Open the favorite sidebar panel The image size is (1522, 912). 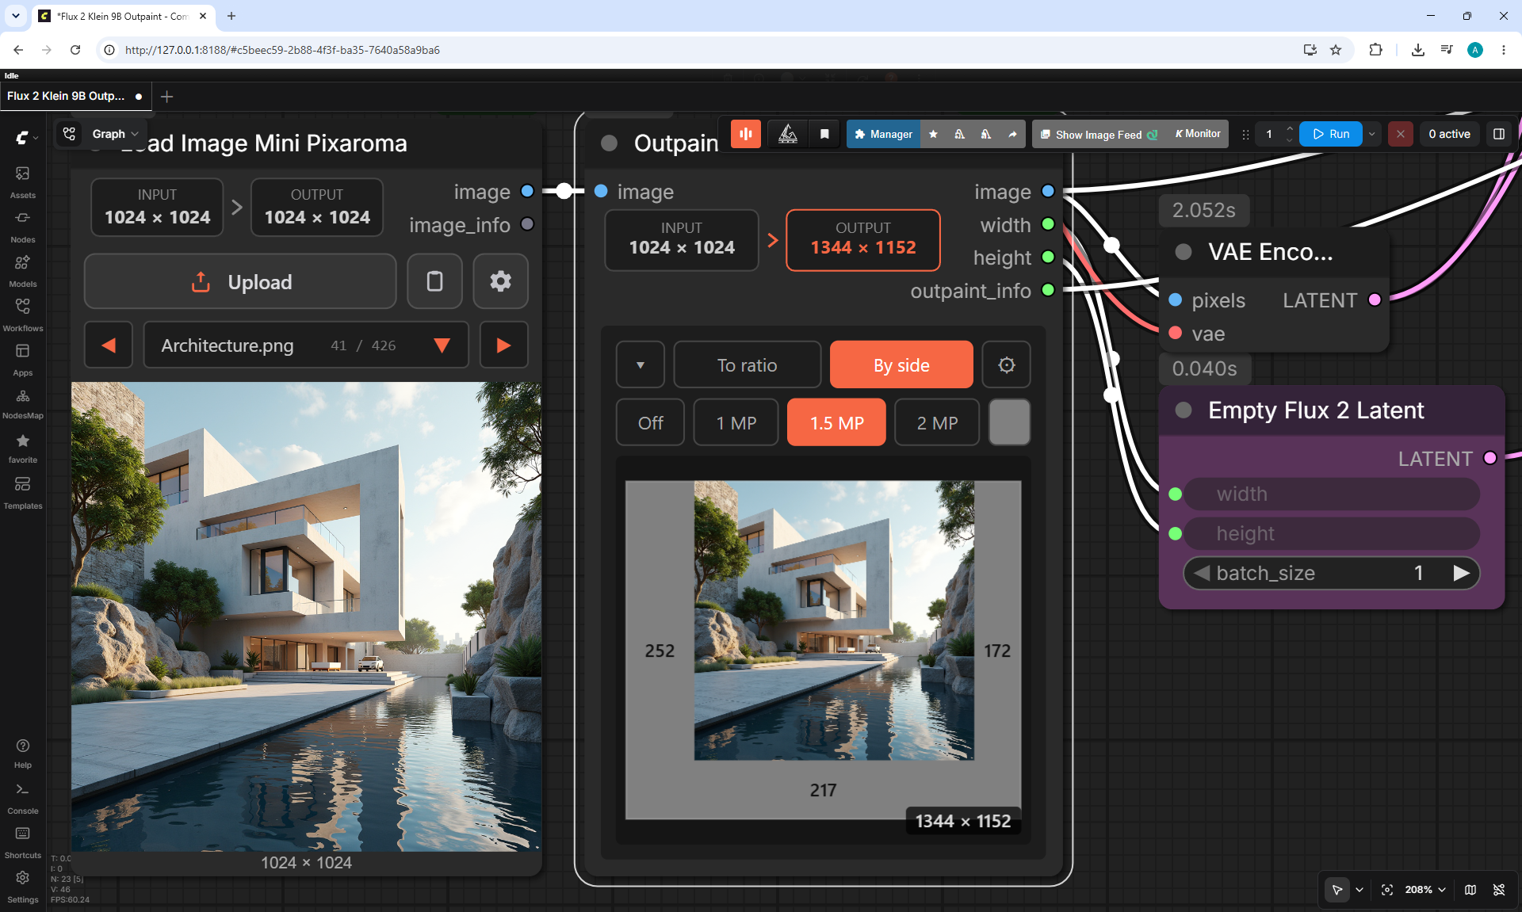pyautogui.click(x=22, y=448)
